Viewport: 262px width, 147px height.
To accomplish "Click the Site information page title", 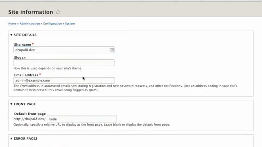I will coord(31,12).
